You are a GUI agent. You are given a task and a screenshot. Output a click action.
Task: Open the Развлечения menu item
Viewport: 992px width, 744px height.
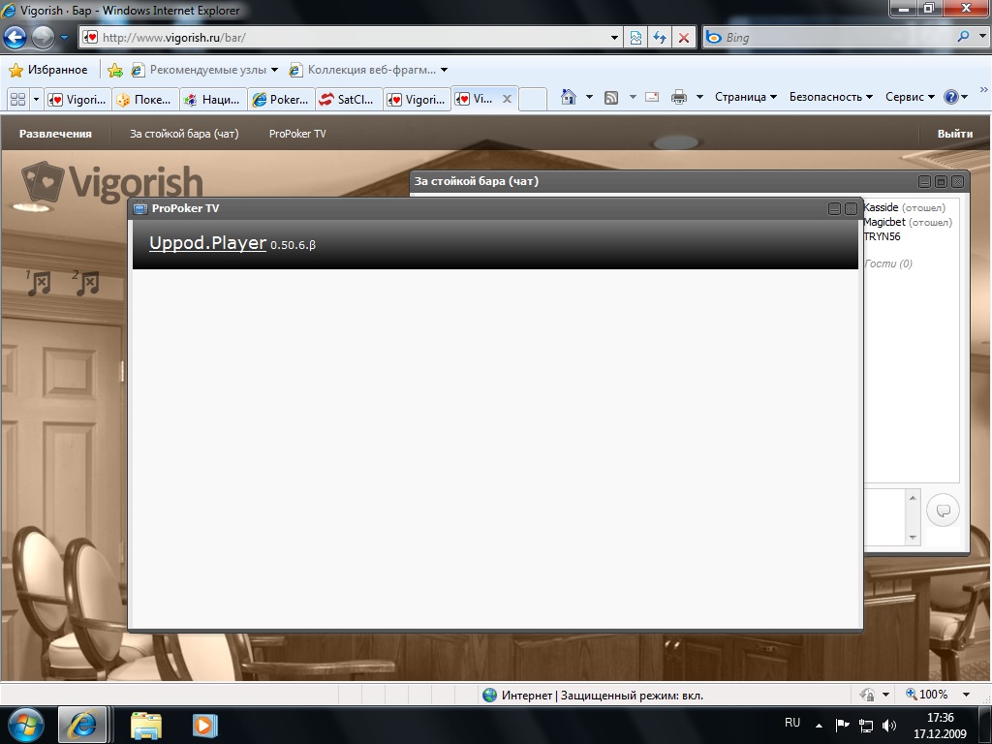click(55, 134)
